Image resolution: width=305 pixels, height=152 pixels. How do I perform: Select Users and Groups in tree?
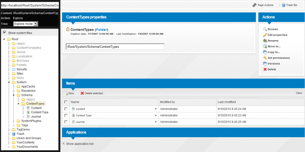(x=29, y=138)
